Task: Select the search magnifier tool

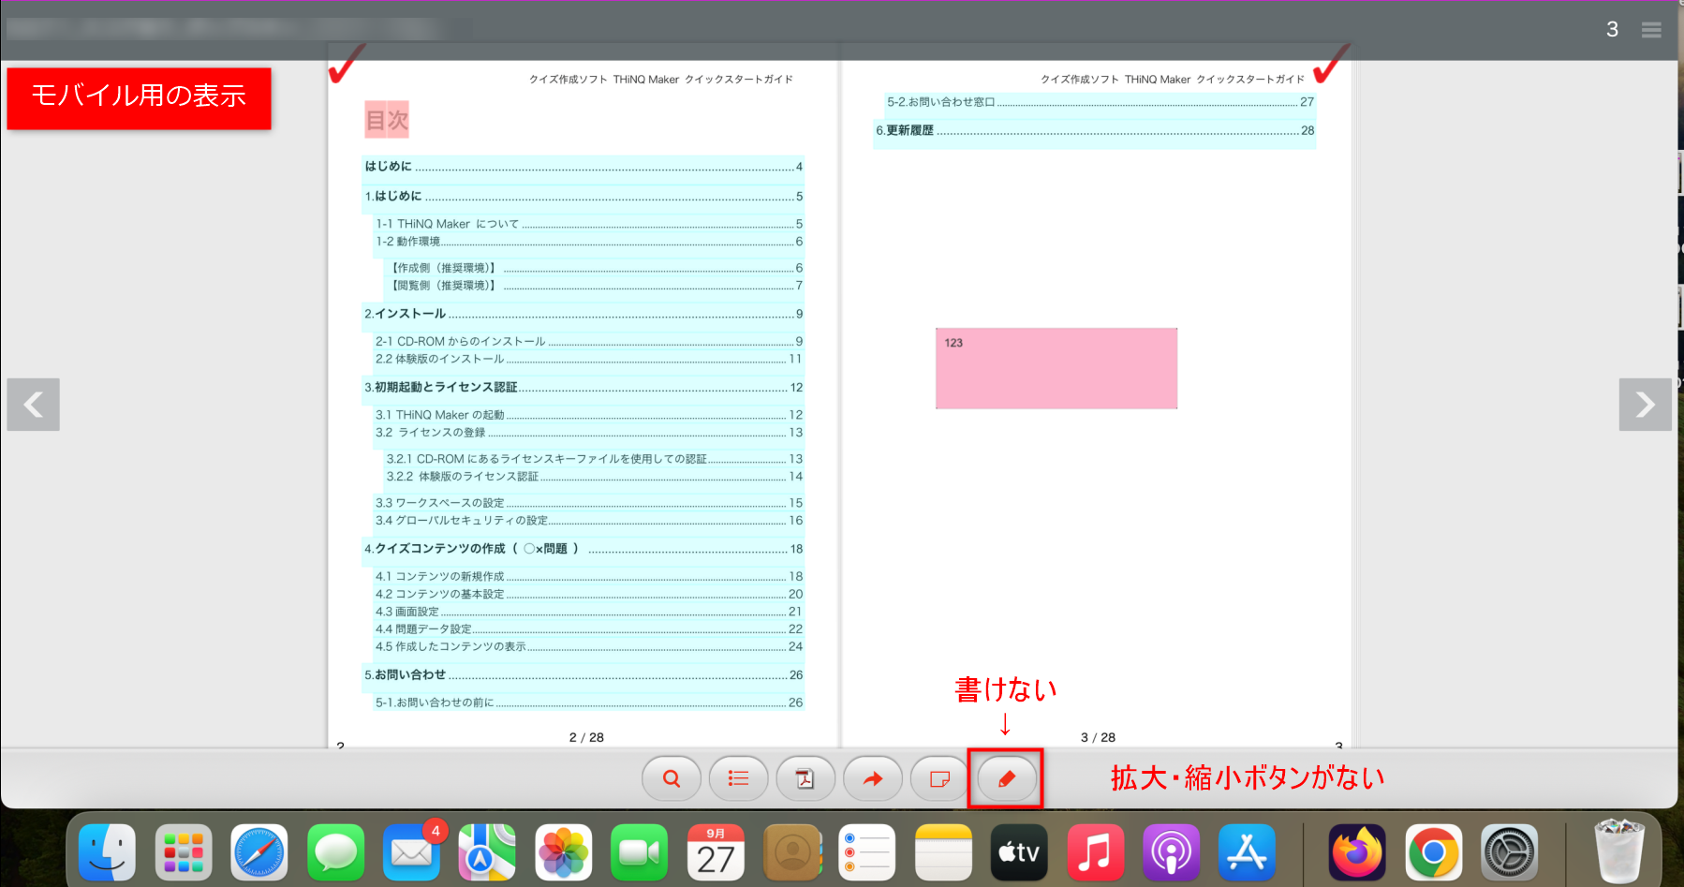Action: (671, 778)
